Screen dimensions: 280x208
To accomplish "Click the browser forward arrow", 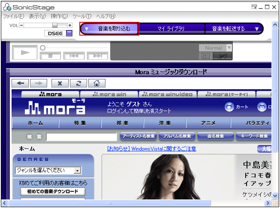I will [39, 83].
